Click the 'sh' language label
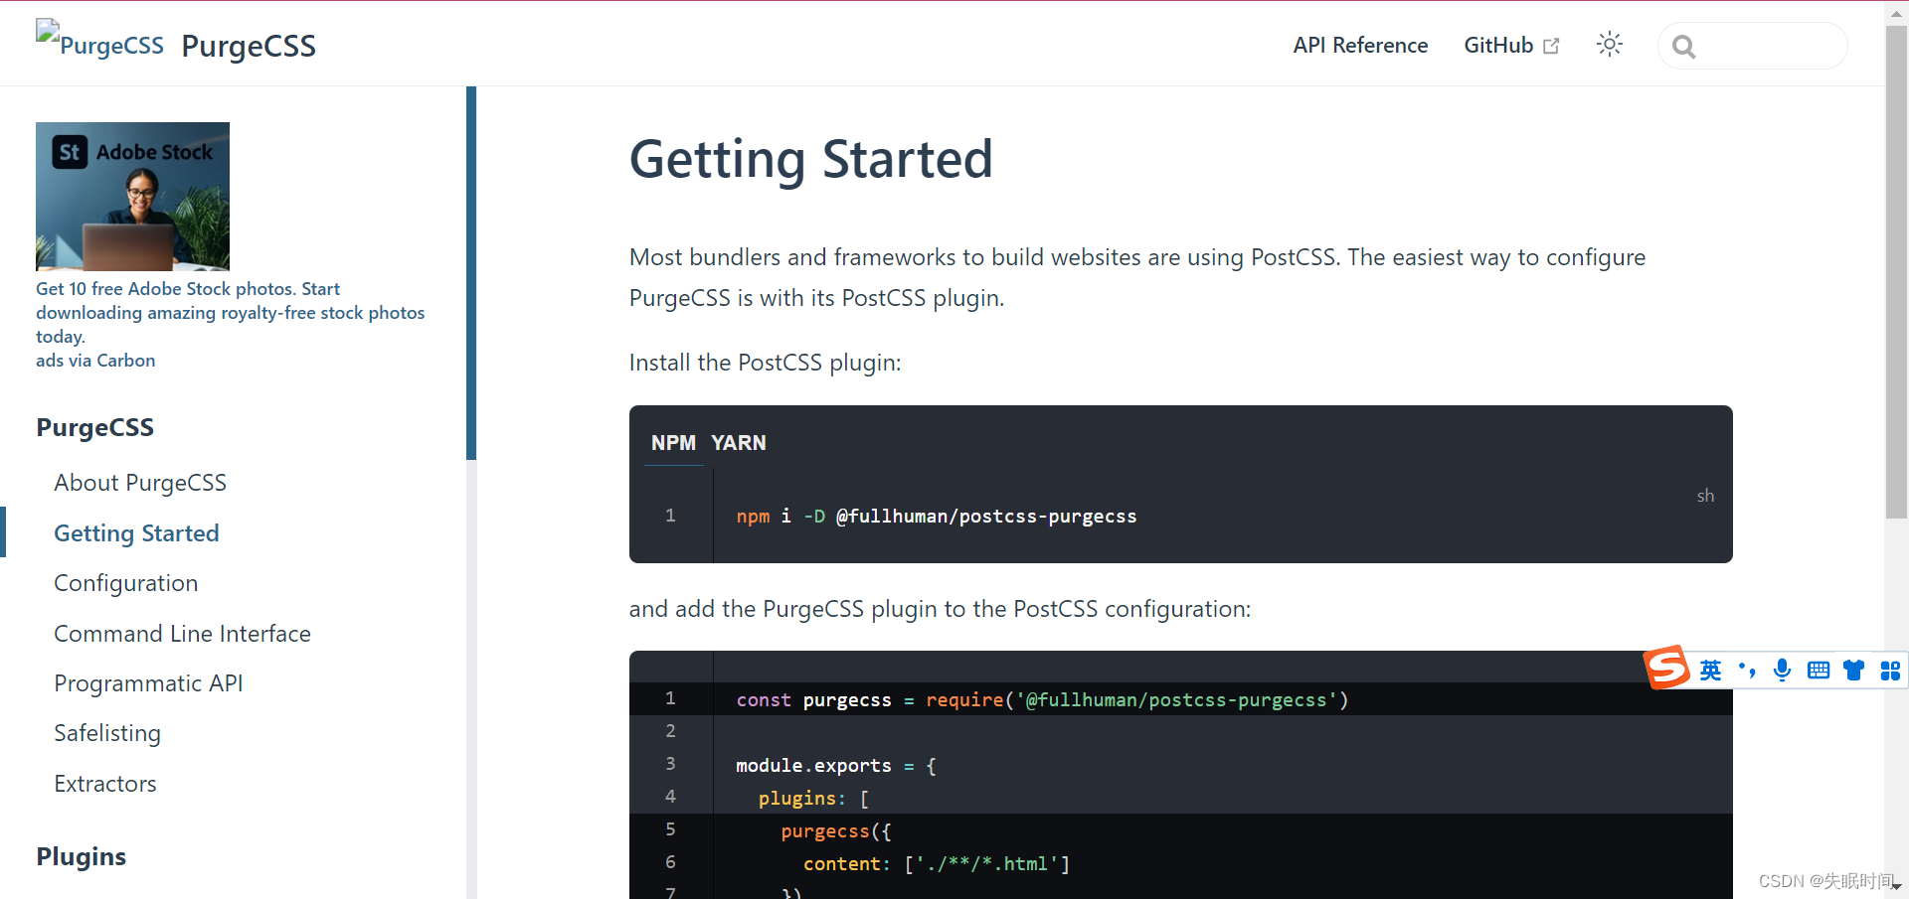 click(x=1705, y=496)
